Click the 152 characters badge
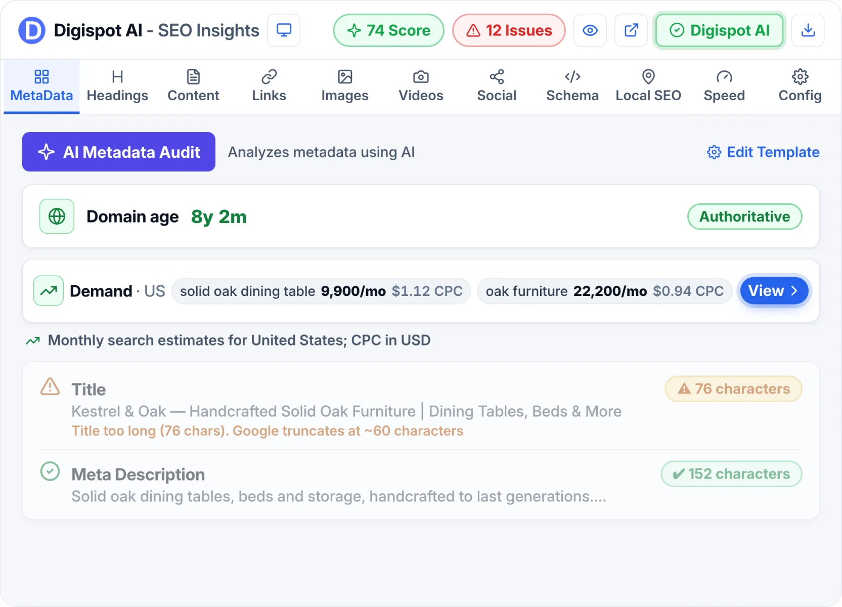 [731, 473]
